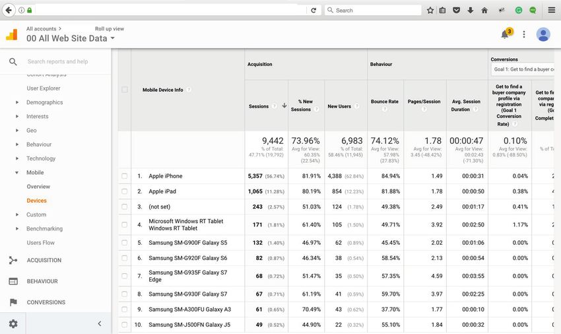Expand the Geo menu arrow
Image resolution: width=561 pixels, height=334 pixels.
[x=16, y=130]
